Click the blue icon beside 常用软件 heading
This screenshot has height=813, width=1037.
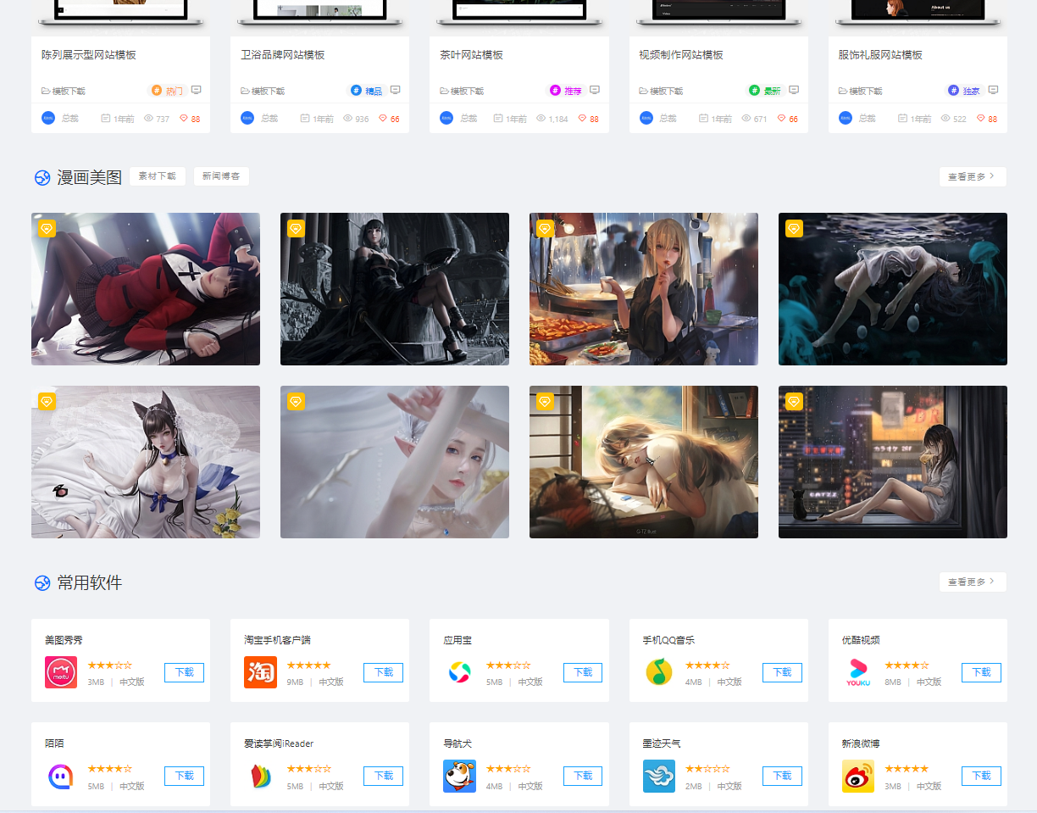pos(42,582)
